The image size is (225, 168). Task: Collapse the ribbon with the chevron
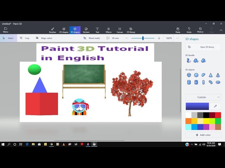[x=221, y=30]
